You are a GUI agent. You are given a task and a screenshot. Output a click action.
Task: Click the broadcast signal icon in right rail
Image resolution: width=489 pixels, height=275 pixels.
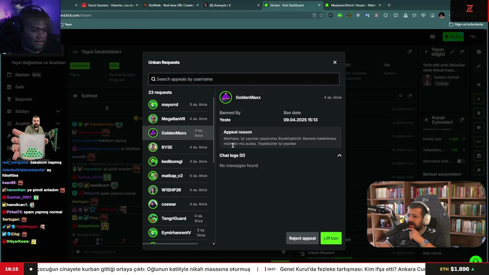pyautogui.click(x=479, y=142)
